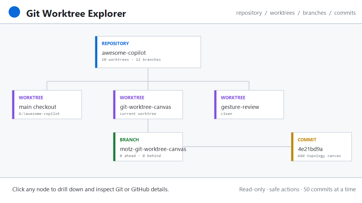Click the 'Click any node to drill down' hint

point(91,189)
